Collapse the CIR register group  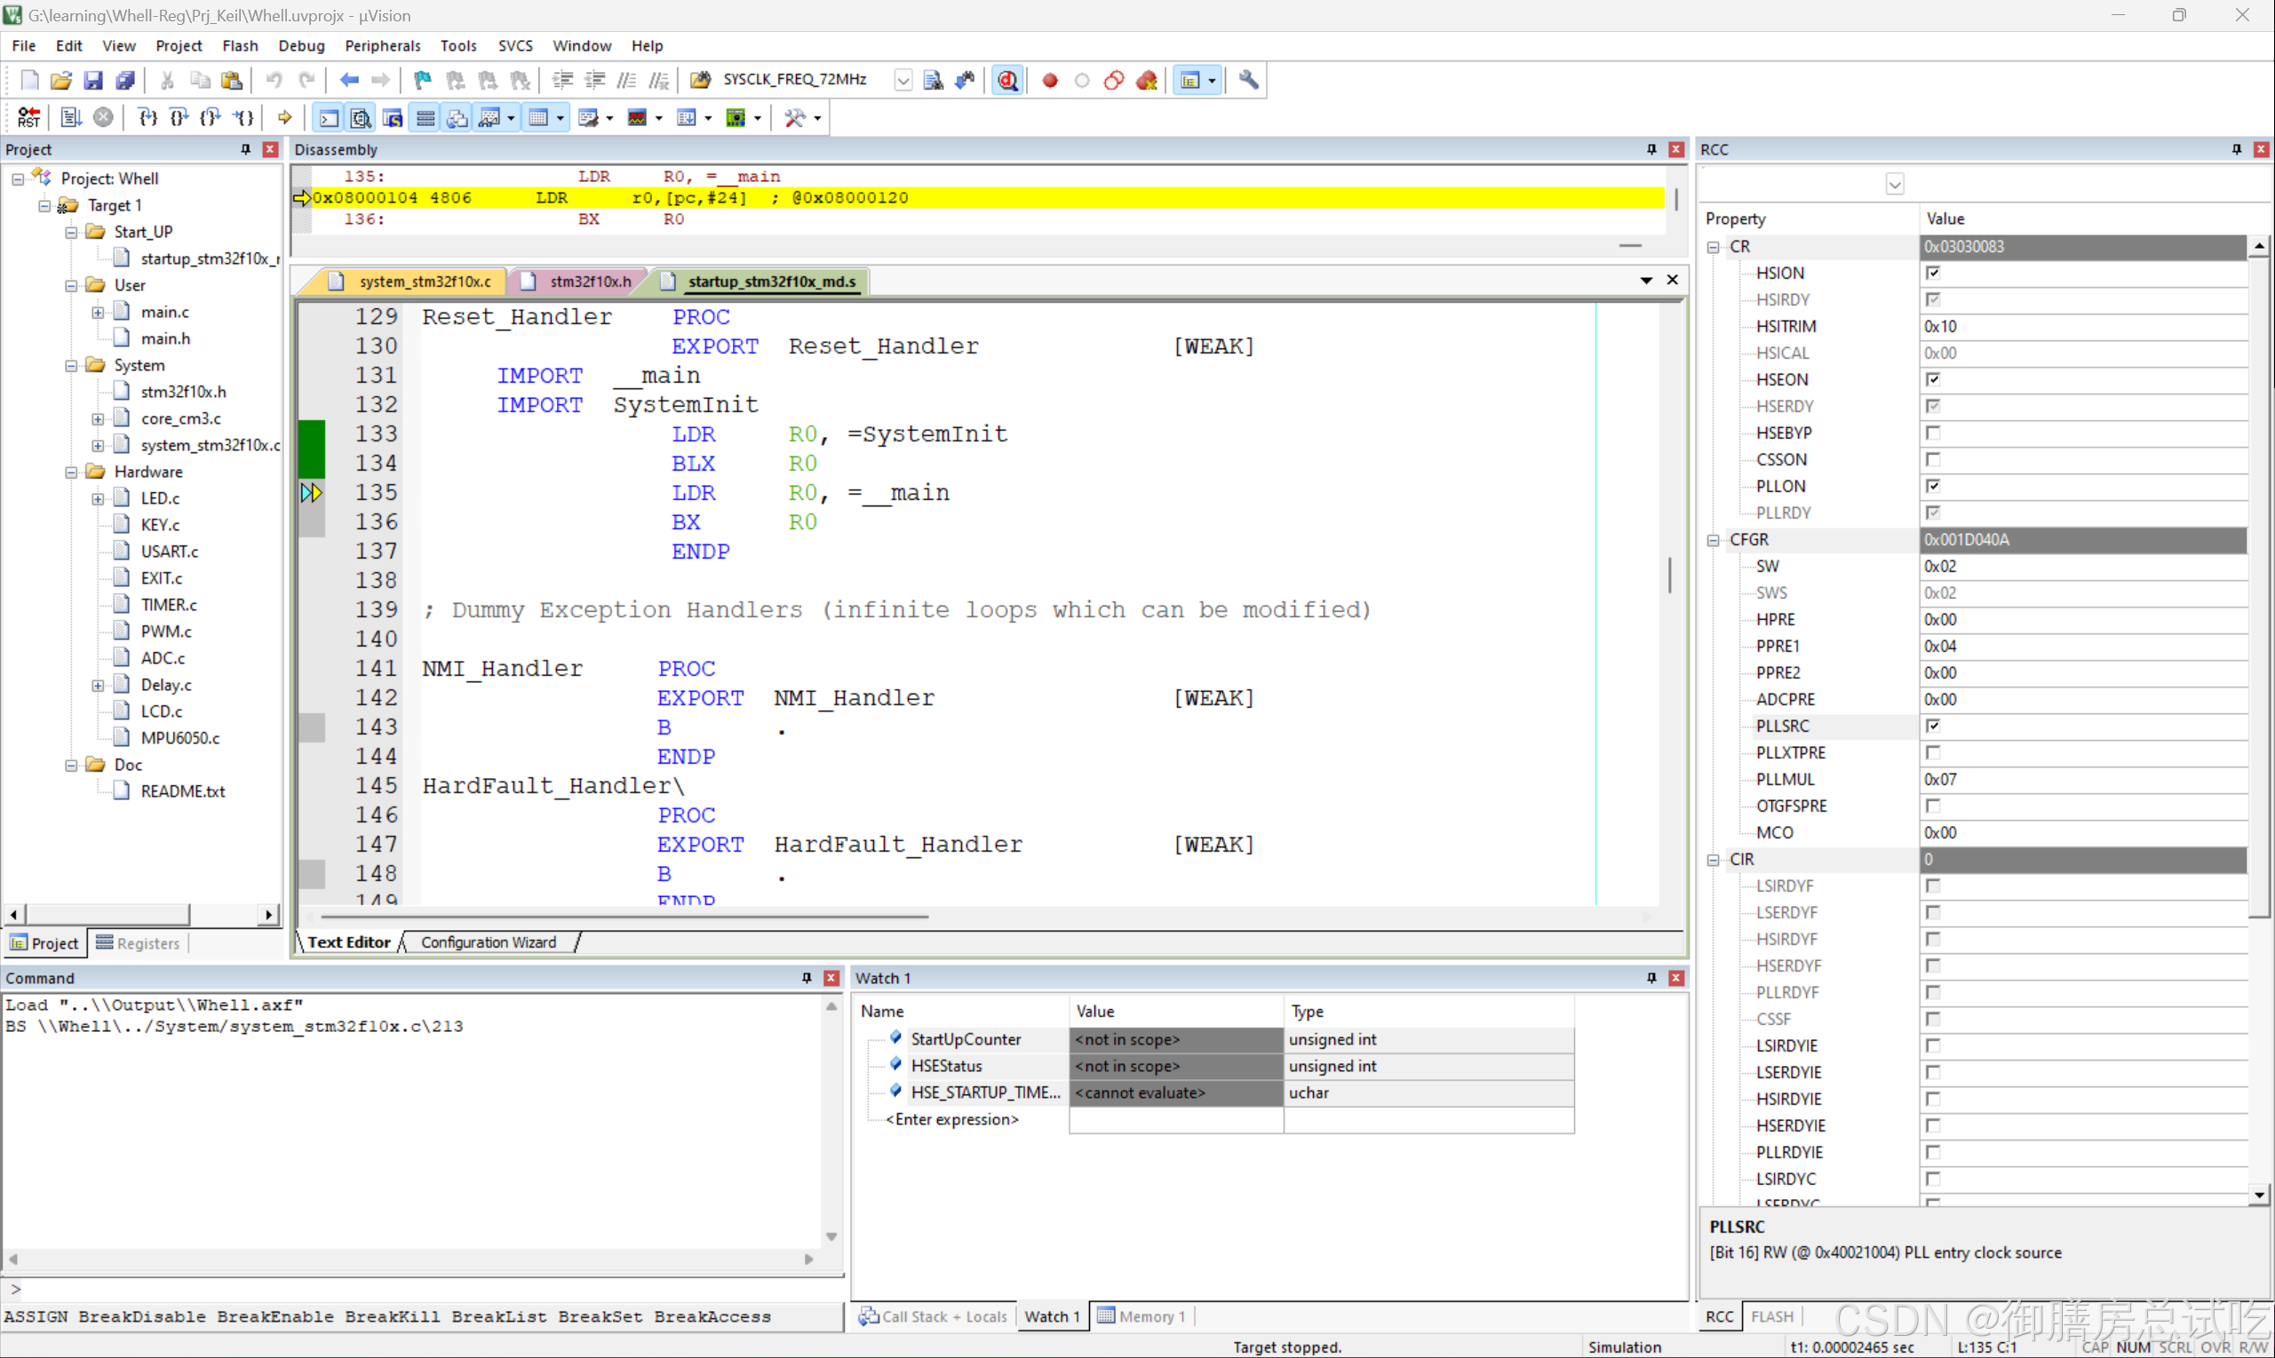(1713, 859)
